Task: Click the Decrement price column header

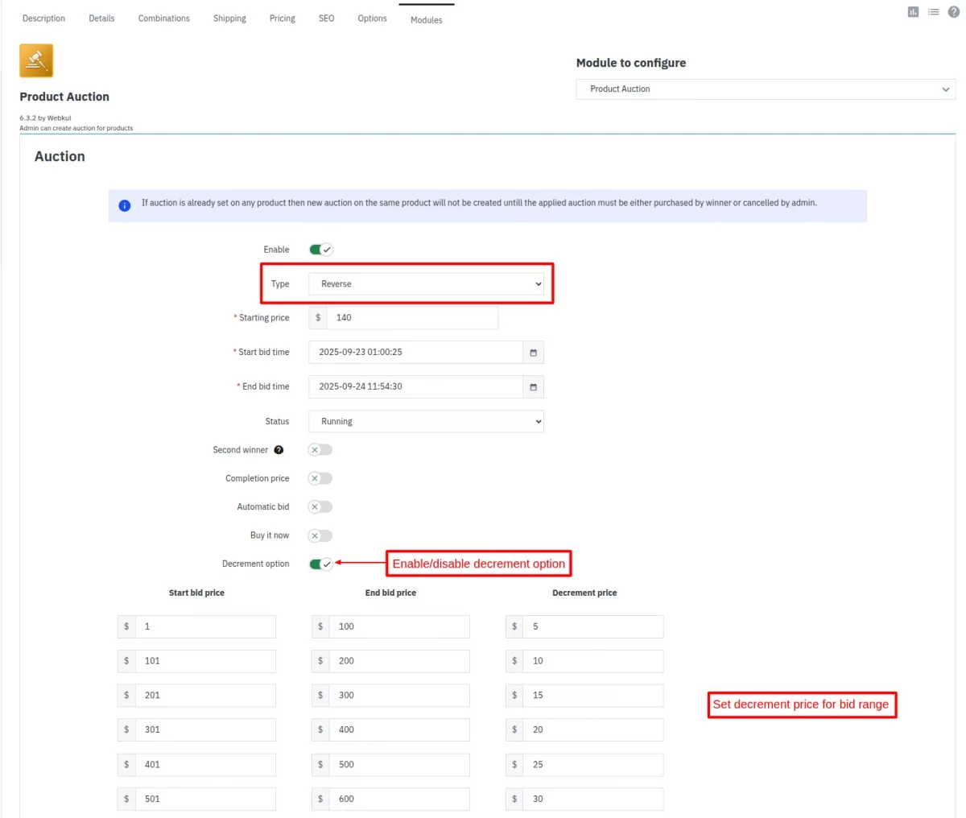Action: [x=584, y=593]
